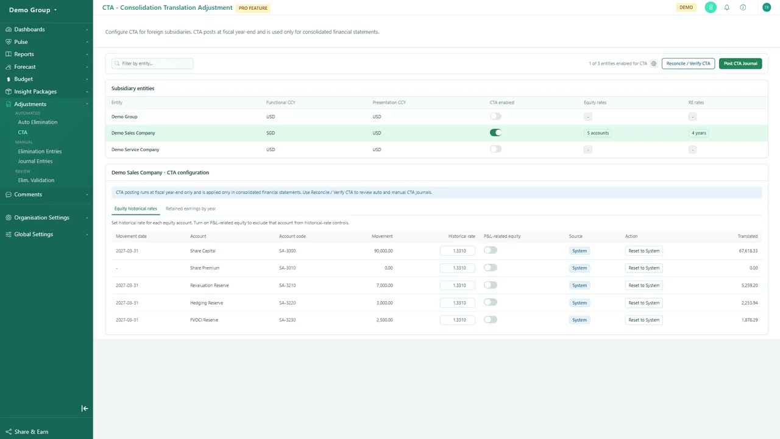The width and height of the screenshot is (780, 439).
Task: Switch to Retained earnings by year tab
Action: click(191, 209)
